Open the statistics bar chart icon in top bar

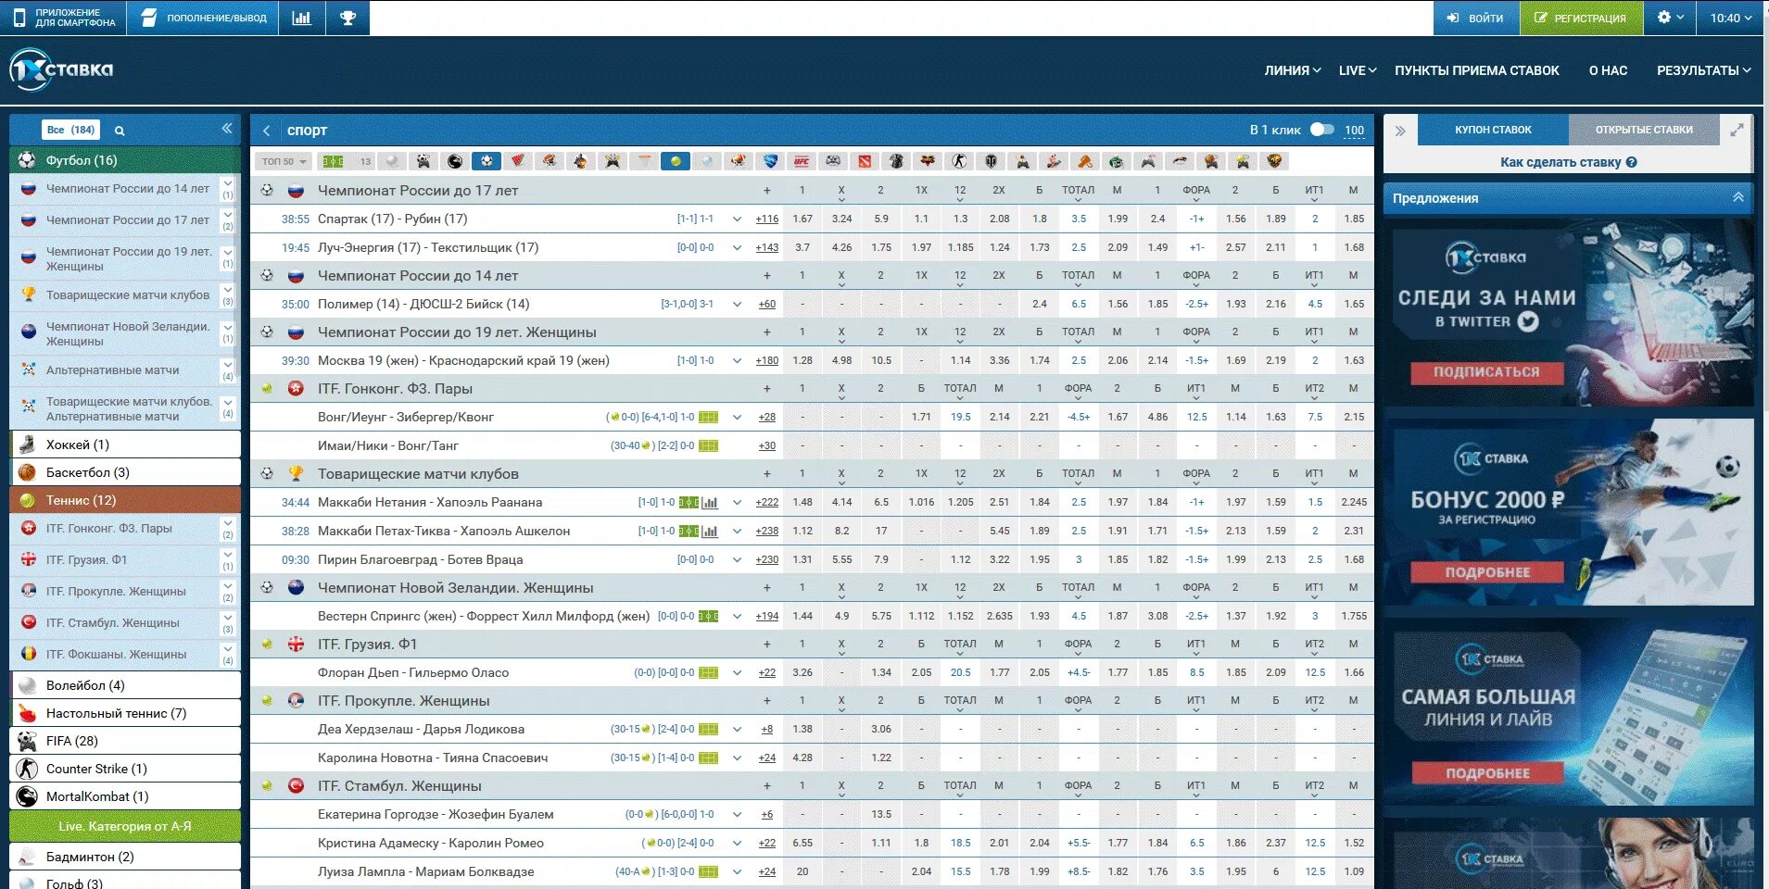(x=302, y=18)
